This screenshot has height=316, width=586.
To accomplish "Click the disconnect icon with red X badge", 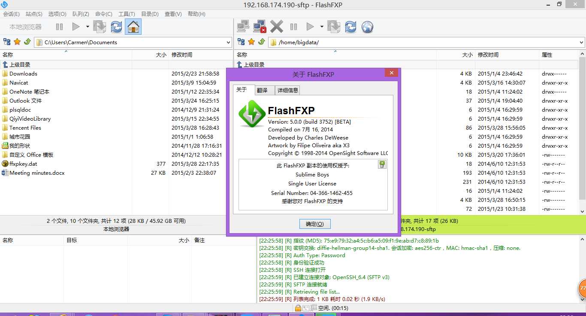I will tap(260, 27).
